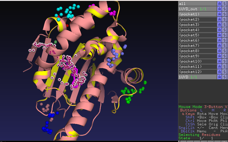Select the pocket5 entry in object list
Image resolution: width=228 pixels, height=142 pixels.
point(198,35)
